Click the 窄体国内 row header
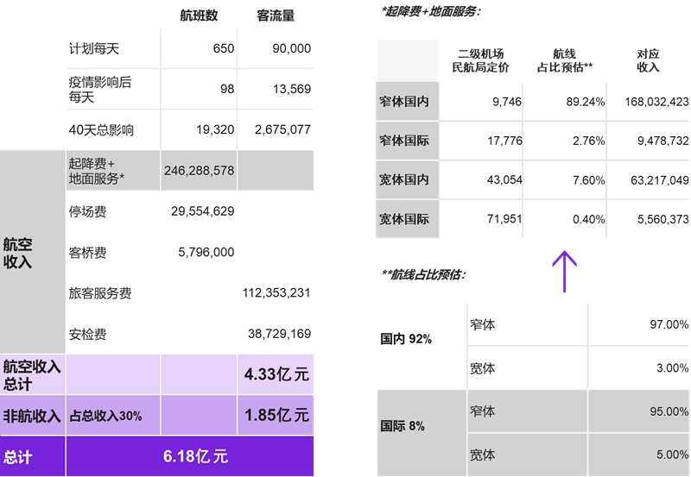Viewport: 691px width, 477px height. [x=403, y=102]
